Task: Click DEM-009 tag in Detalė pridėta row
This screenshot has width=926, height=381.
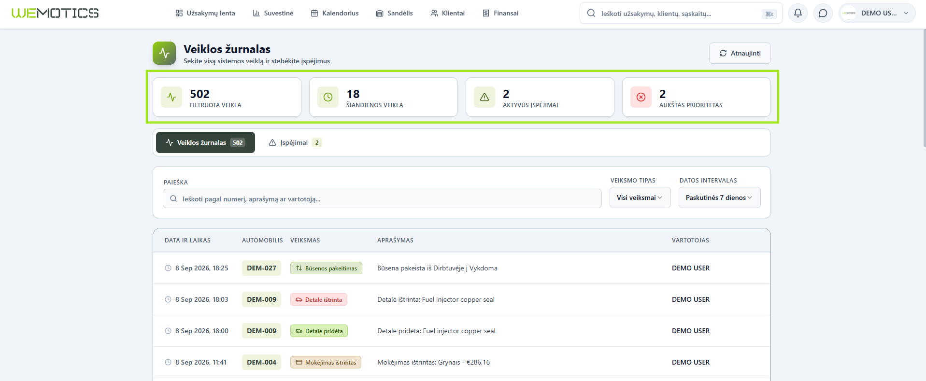Action: [261, 331]
